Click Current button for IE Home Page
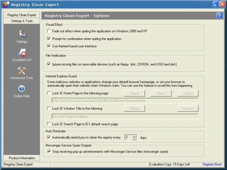Image resolution: width=227 pixels, height=170 pixels. click(188, 93)
